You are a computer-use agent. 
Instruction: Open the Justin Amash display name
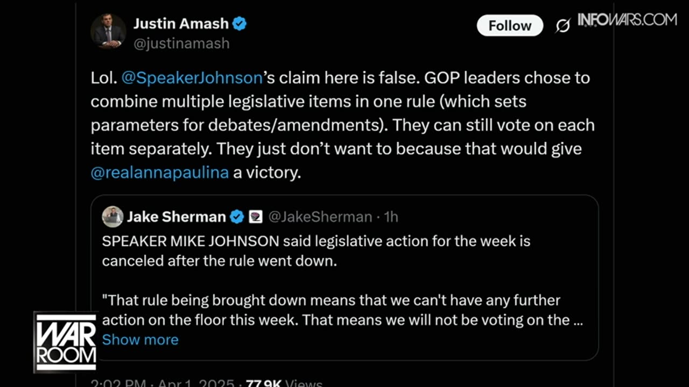point(181,24)
